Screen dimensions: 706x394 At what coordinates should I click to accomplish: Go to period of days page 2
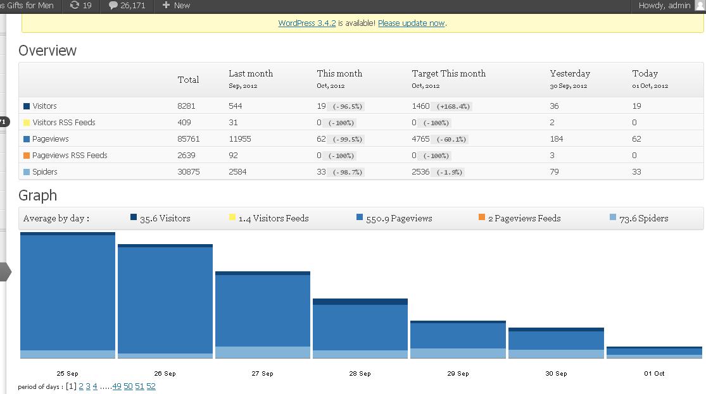coord(81,386)
